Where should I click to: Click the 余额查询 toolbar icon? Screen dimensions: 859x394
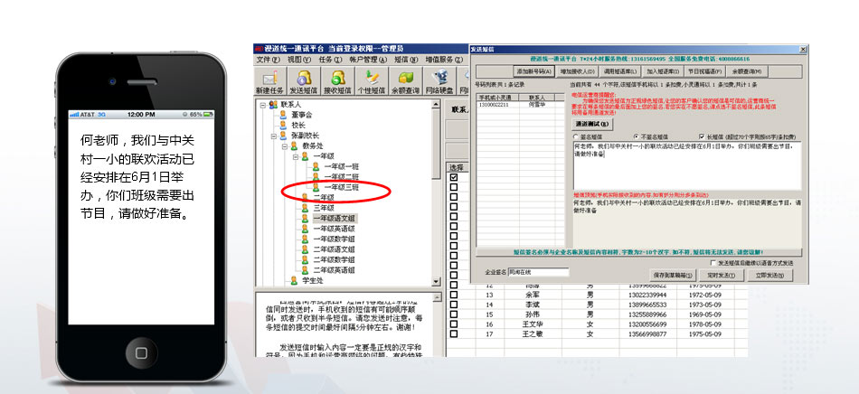[406, 81]
